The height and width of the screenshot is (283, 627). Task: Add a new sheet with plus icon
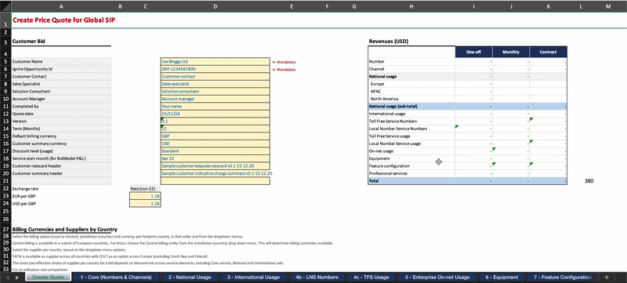coord(607,277)
